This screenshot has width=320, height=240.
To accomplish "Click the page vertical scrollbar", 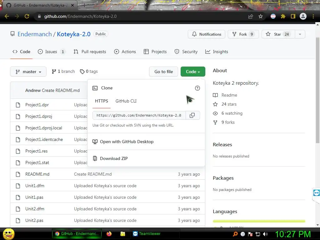I will point(317,90).
